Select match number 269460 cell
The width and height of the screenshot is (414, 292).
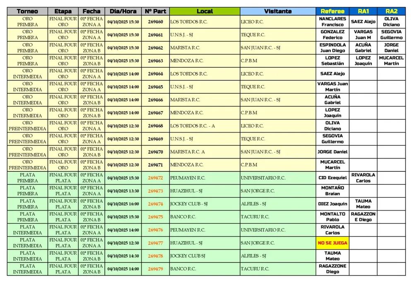pyautogui.click(x=155, y=22)
